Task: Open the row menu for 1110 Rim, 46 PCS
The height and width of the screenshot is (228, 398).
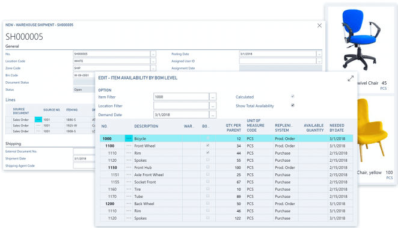Action: click(129, 211)
